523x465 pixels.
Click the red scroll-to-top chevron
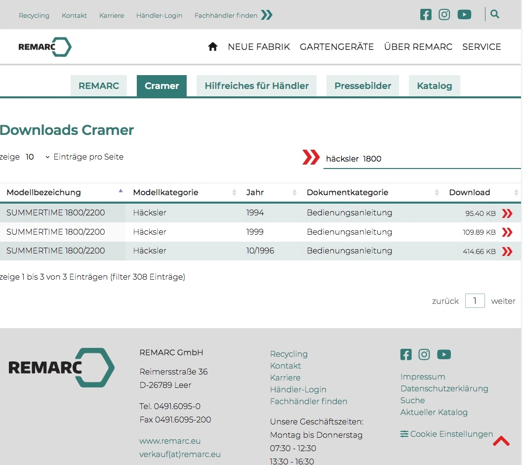[x=501, y=441]
